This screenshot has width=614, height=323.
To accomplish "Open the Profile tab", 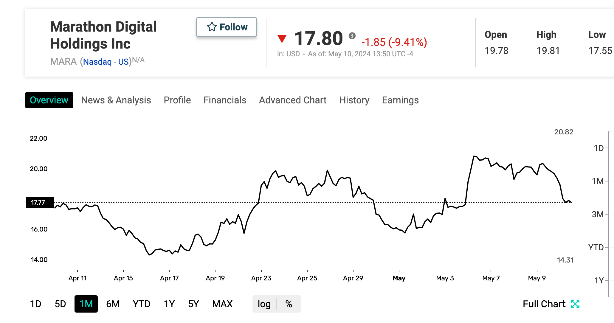I will pos(177,100).
